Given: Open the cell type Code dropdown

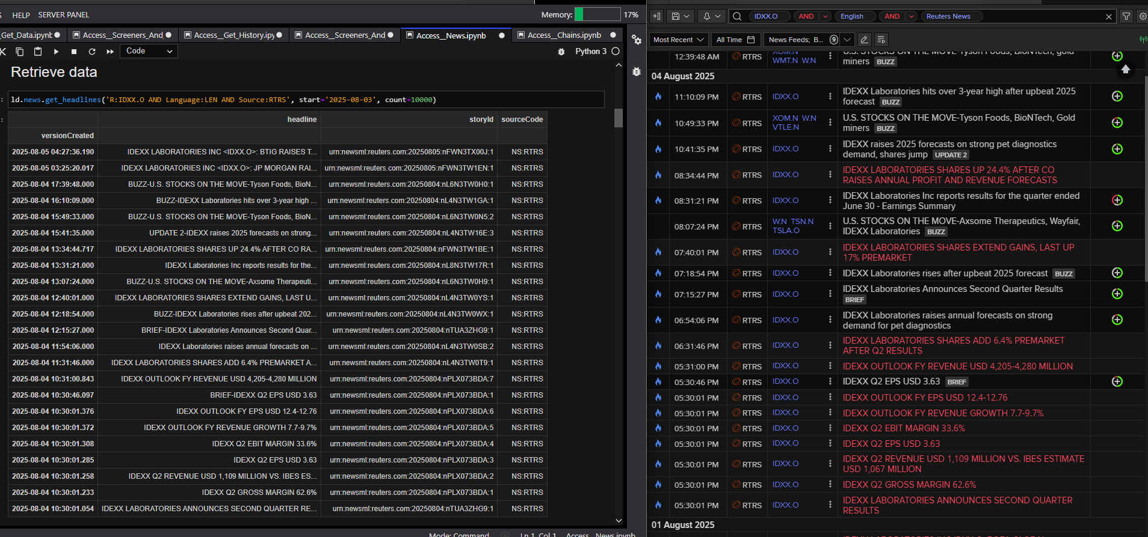Looking at the screenshot, I should [x=149, y=51].
